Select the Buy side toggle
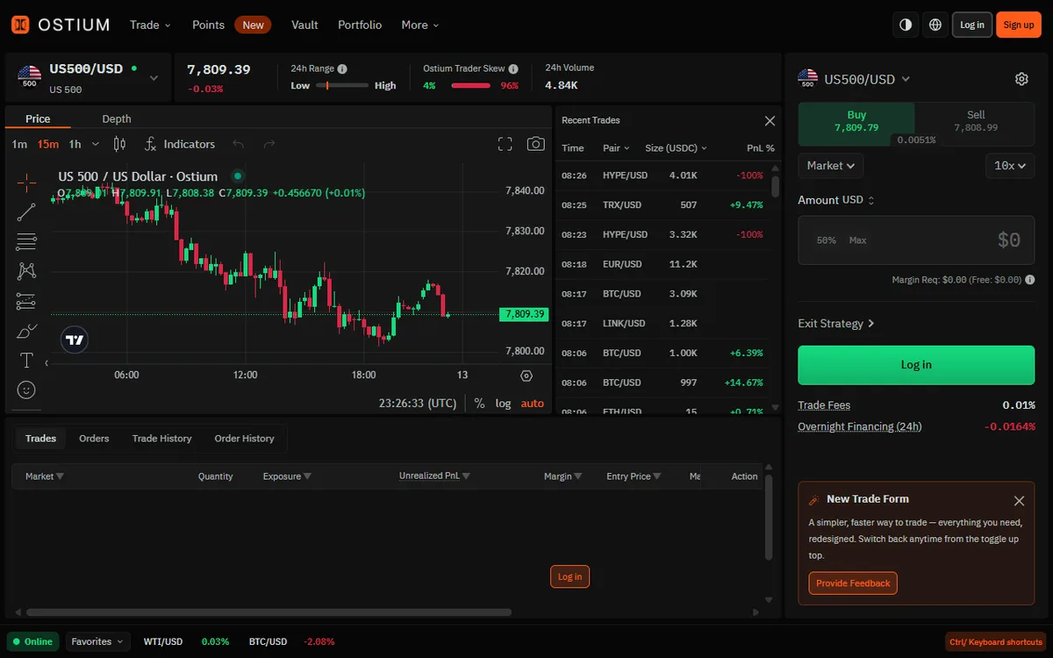This screenshot has height=658, width=1053. [x=856, y=121]
